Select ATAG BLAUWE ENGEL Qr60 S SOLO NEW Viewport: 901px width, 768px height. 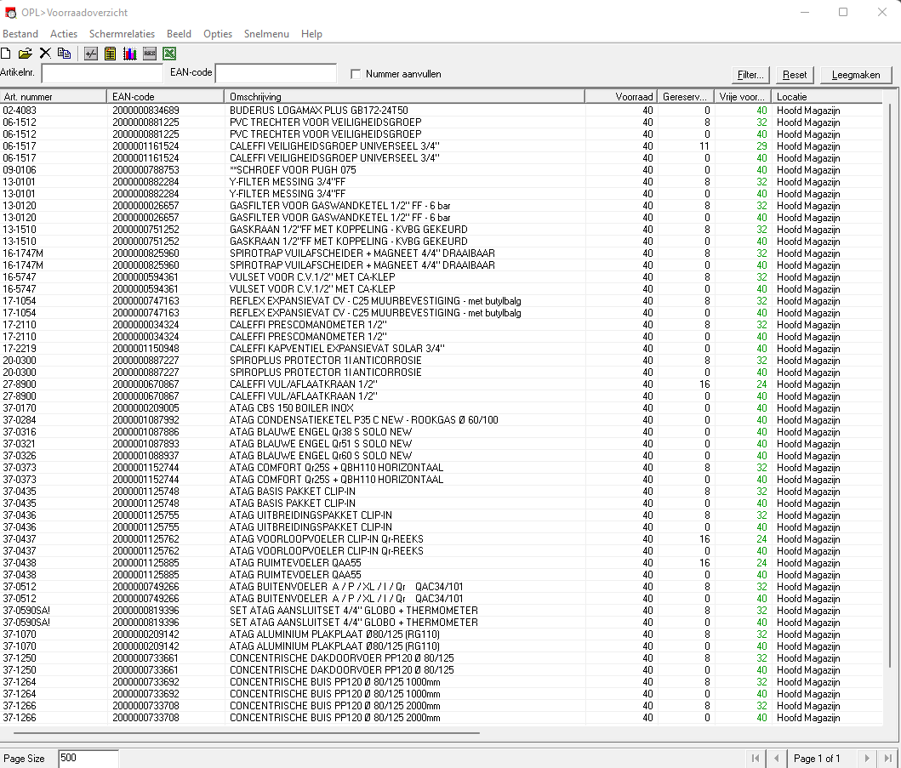[442, 456]
